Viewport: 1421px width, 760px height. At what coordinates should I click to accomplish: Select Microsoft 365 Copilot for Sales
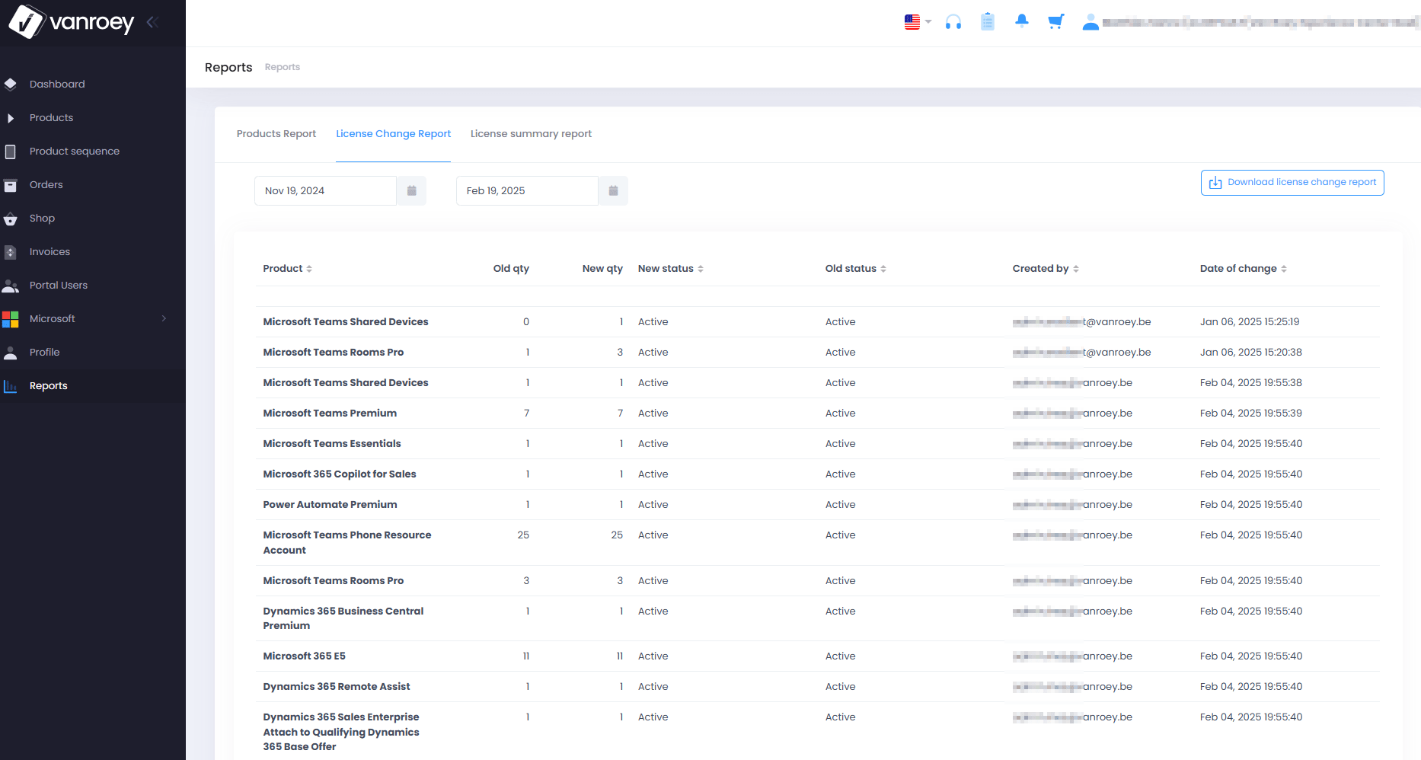pos(340,474)
